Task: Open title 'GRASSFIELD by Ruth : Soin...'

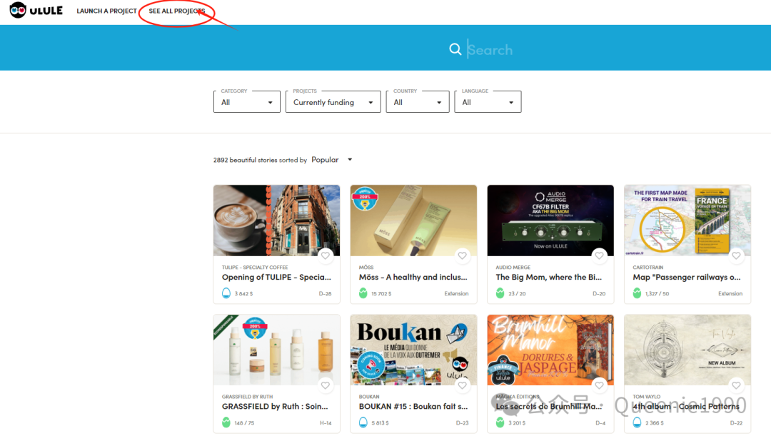Action: pyautogui.click(x=275, y=407)
